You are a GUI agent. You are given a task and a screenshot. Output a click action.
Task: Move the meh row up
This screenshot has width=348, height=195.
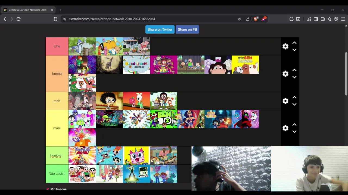pyautogui.click(x=294, y=97)
